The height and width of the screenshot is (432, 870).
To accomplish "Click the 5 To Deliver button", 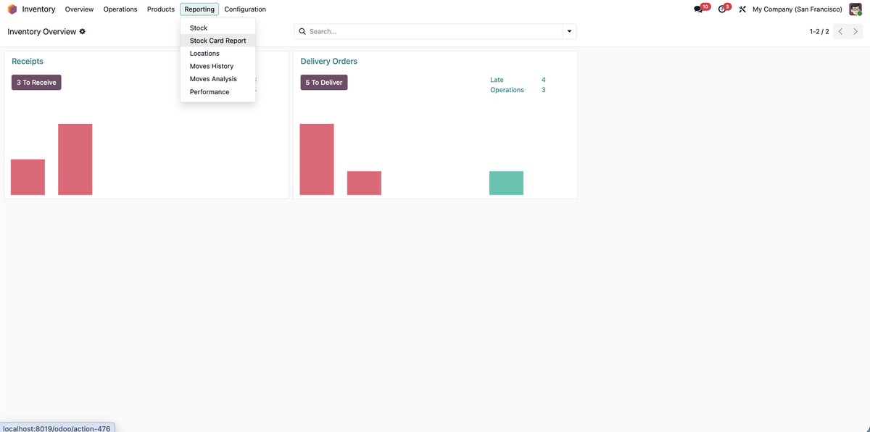I will (x=323, y=82).
